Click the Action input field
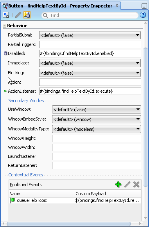The height and width of the screenshot is (227, 149). coord(90,82)
